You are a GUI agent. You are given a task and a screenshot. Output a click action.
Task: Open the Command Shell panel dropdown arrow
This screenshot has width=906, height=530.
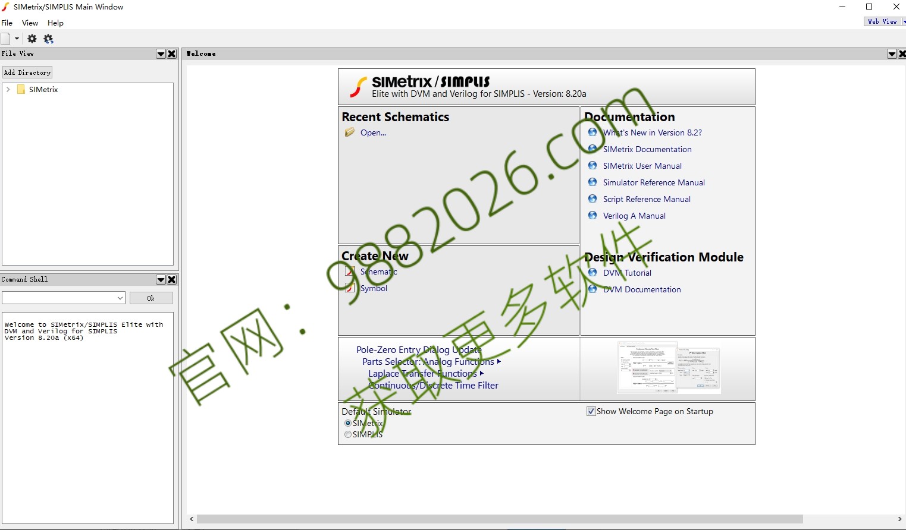tap(161, 280)
